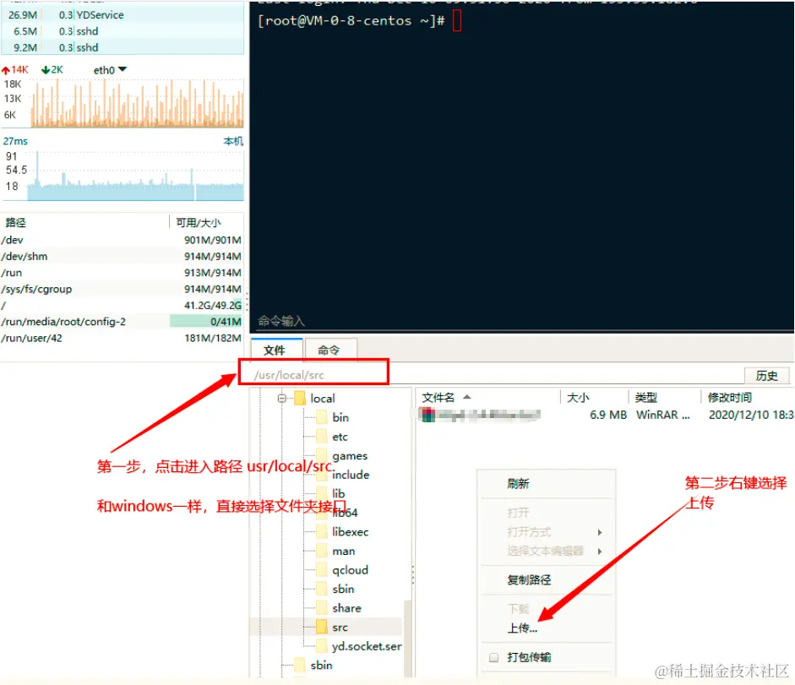Screen dimensions: 795x685
Task: Switch to the 文件 tab
Action: pyautogui.click(x=277, y=350)
